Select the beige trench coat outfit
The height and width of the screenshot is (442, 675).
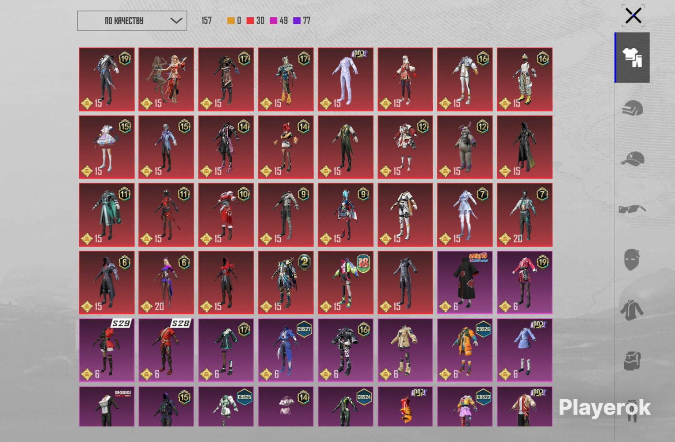[x=405, y=351]
